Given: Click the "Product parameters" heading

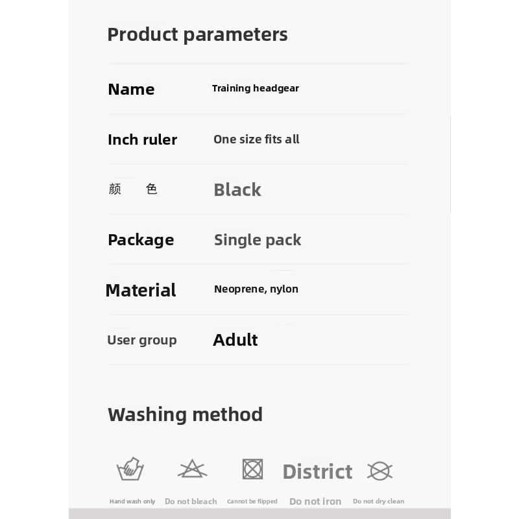Looking at the screenshot, I should click(197, 34).
